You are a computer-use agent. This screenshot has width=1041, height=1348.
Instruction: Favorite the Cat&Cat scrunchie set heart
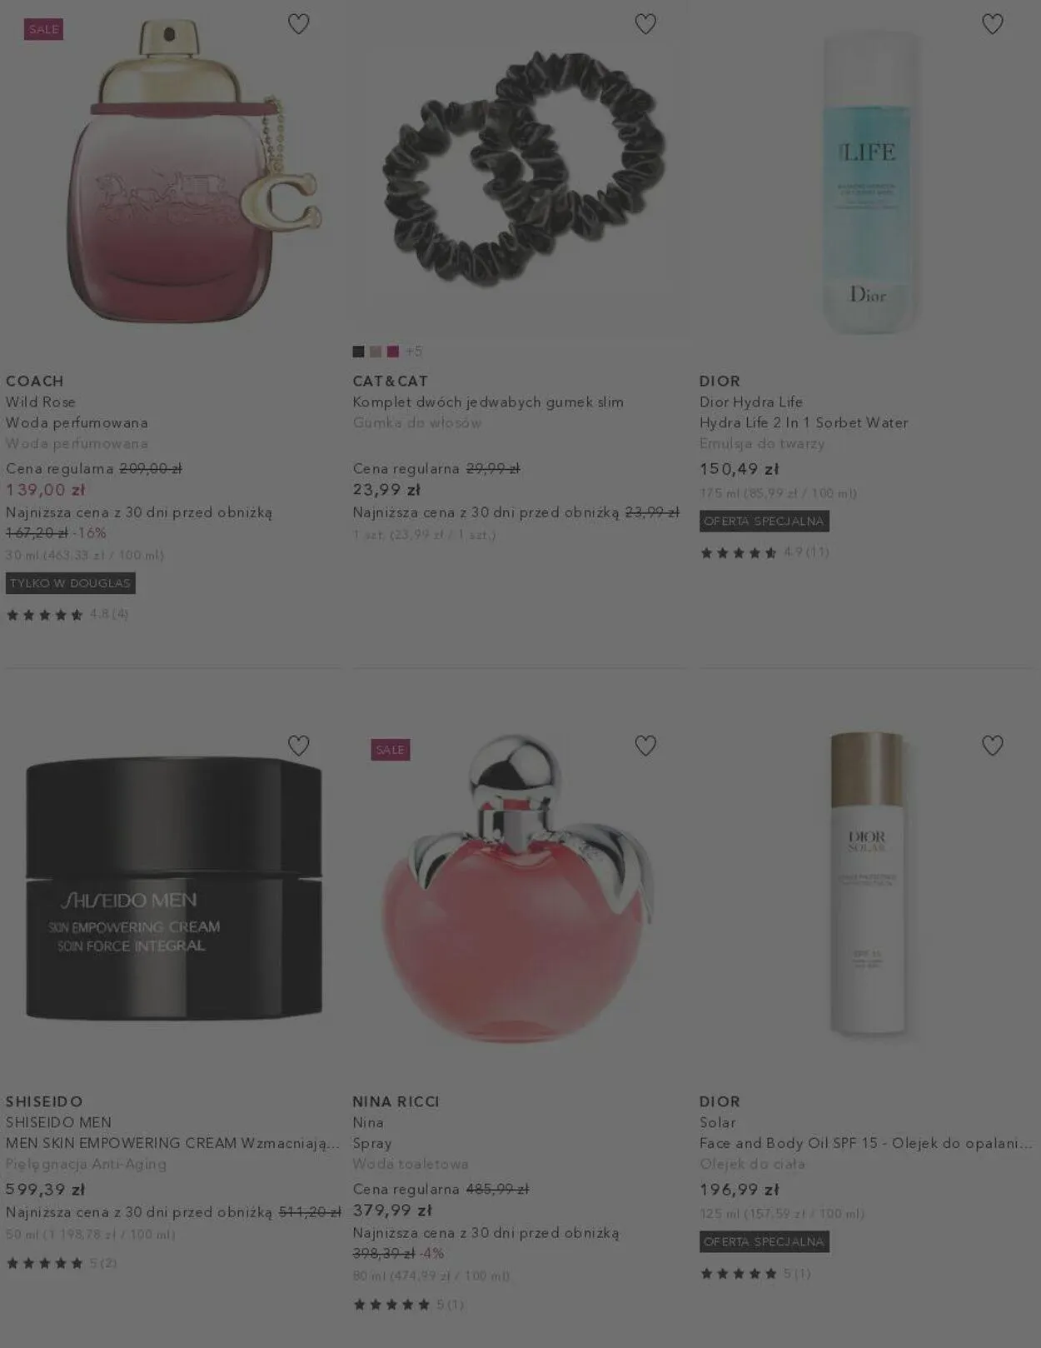click(x=645, y=24)
